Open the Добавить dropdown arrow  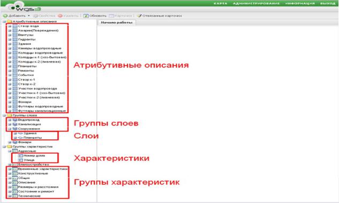point(29,15)
